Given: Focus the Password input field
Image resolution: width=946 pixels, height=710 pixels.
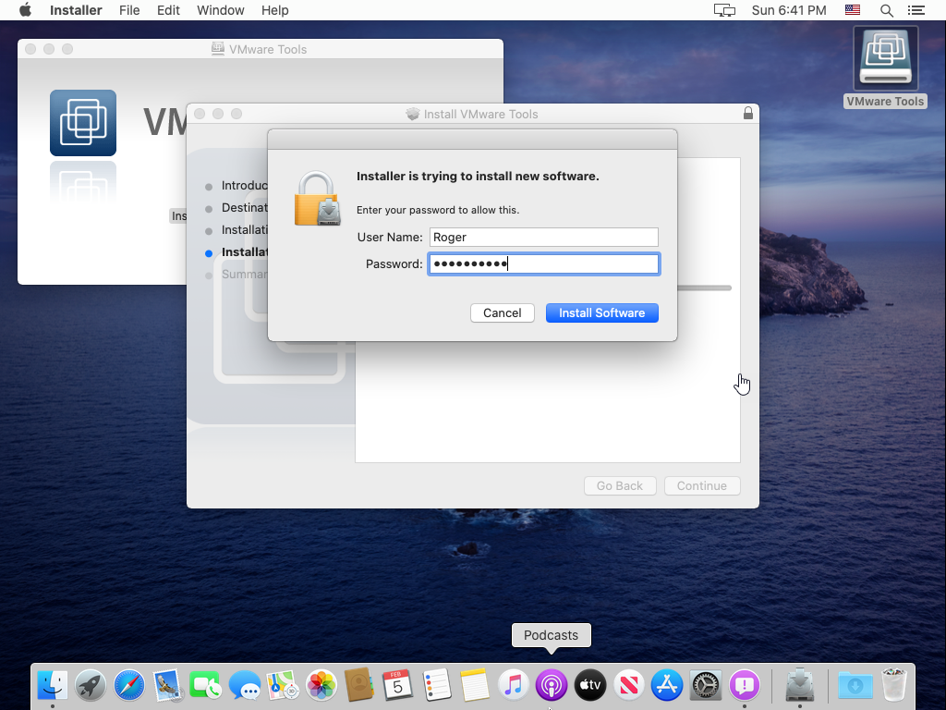Looking at the screenshot, I should pyautogui.click(x=543, y=264).
